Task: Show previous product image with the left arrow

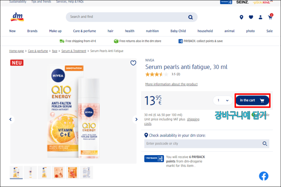Action: pyautogui.click(x=11, y=119)
